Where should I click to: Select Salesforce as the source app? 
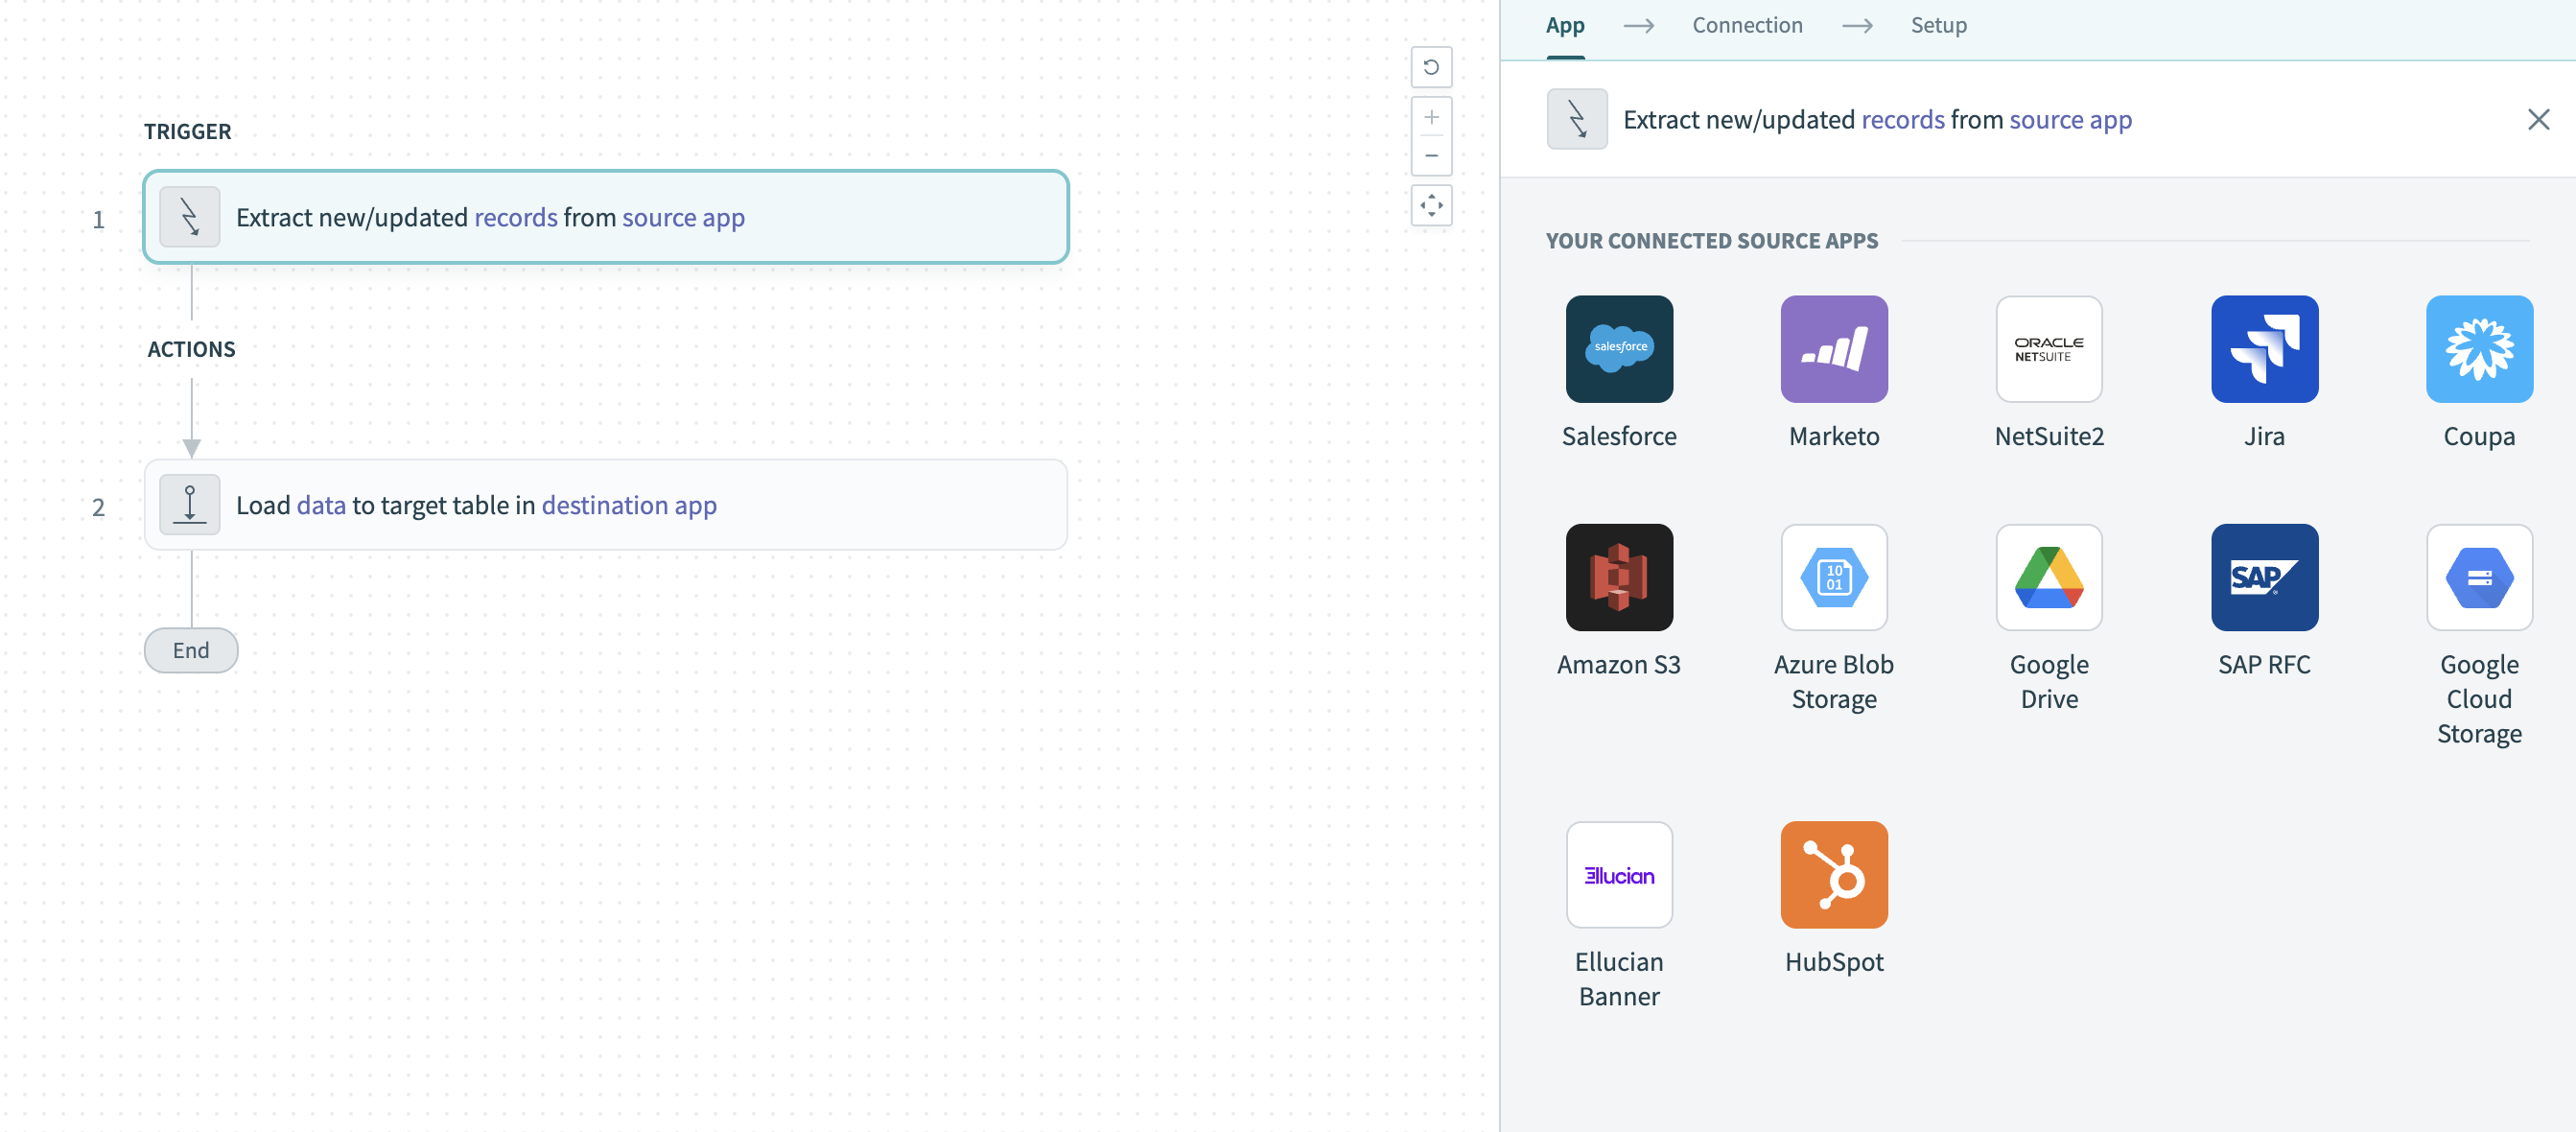point(1618,370)
